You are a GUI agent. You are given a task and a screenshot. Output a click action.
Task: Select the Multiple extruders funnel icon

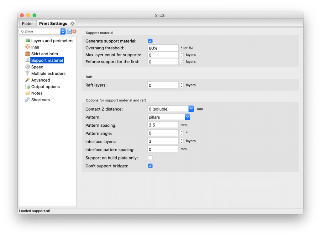[28, 73]
